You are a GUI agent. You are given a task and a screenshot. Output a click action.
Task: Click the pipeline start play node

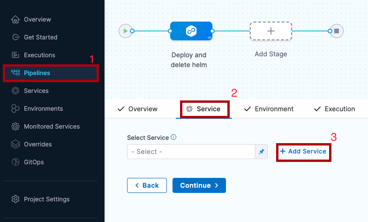pos(125,31)
